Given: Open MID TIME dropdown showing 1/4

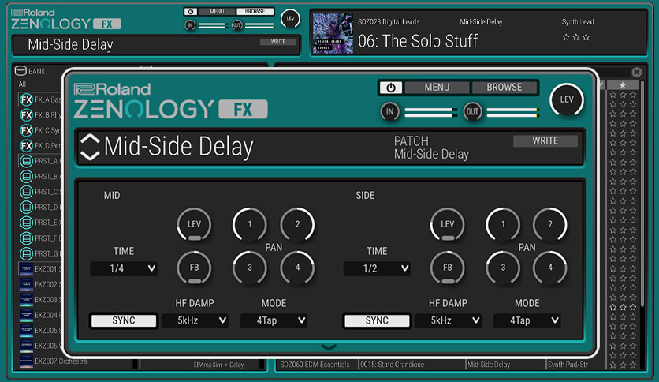Looking at the screenshot, I should 124,268.
